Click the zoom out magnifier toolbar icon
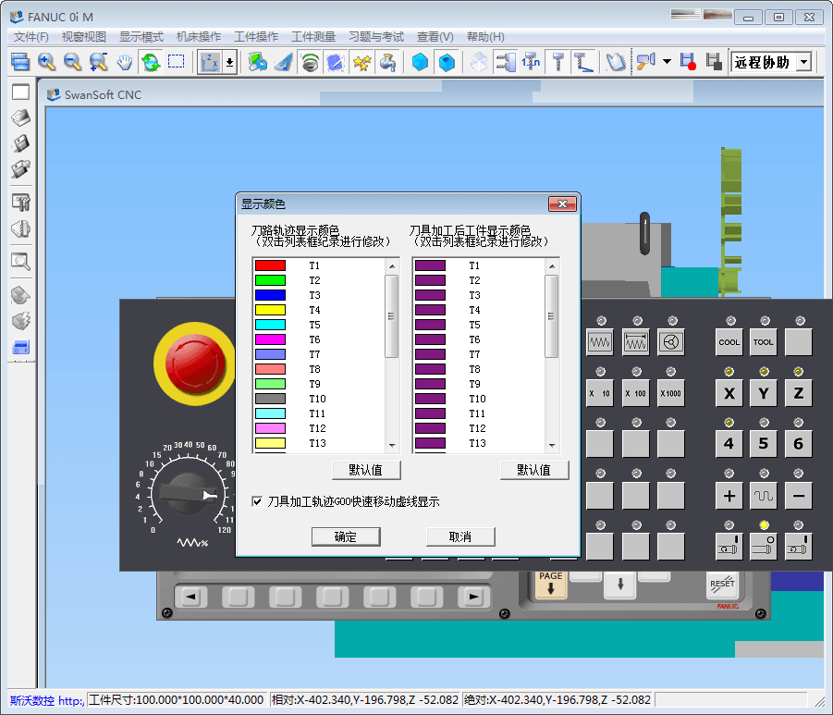This screenshot has height=715, width=833. pyautogui.click(x=72, y=62)
